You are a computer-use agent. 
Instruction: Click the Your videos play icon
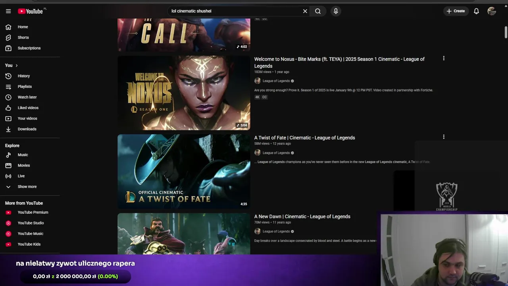tap(8, 118)
